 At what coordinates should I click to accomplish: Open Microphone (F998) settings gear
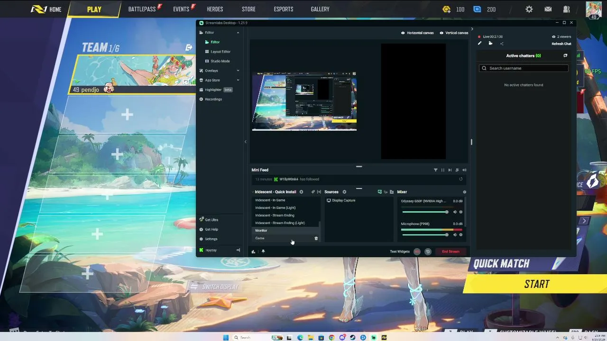point(460,235)
